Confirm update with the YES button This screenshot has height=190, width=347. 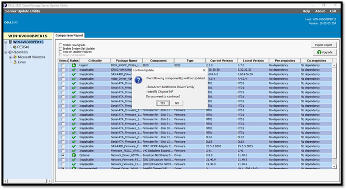tap(163, 103)
